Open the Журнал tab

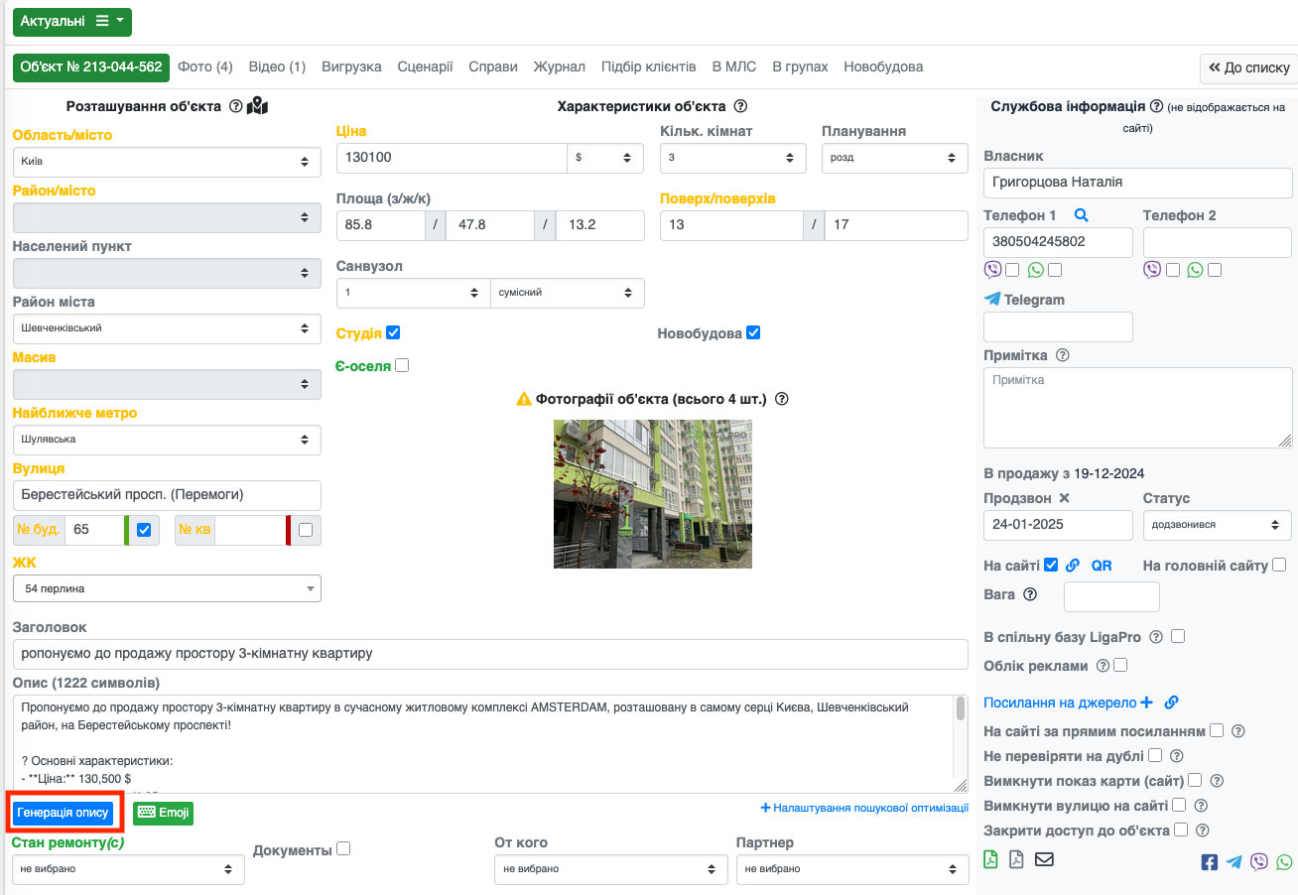tap(559, 66)
